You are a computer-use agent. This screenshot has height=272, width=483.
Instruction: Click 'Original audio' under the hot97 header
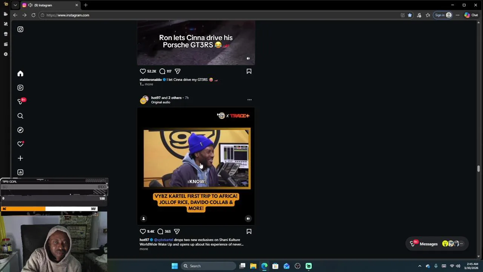coord(161,102)
